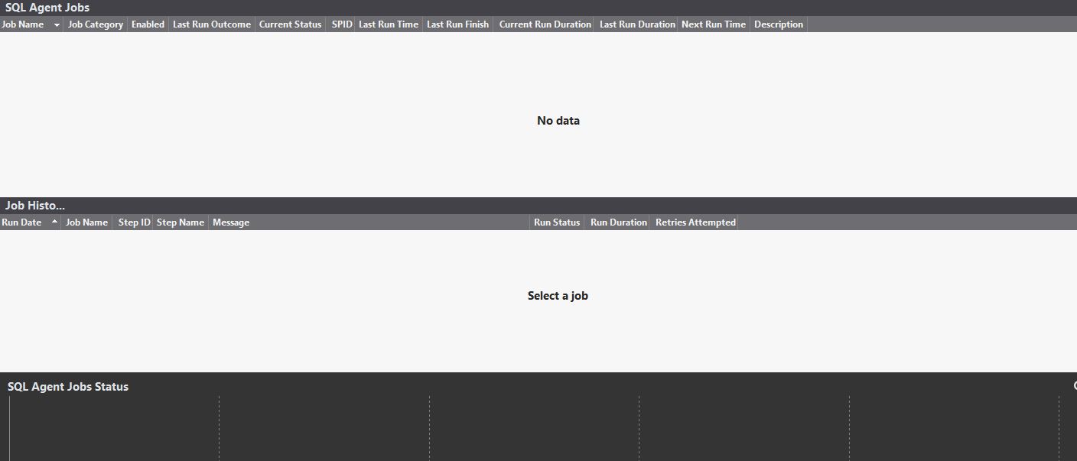Click the 'Select a job' message
The image size is (1077, 461).
[x=558, y=296]
